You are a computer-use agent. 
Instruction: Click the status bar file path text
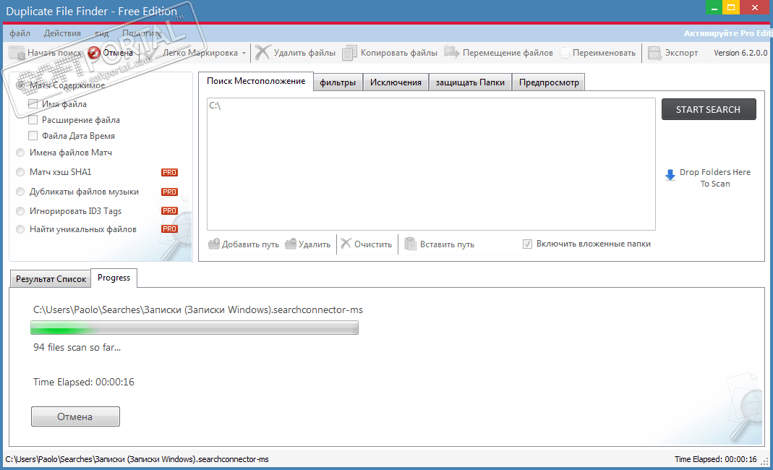[137, 459]
